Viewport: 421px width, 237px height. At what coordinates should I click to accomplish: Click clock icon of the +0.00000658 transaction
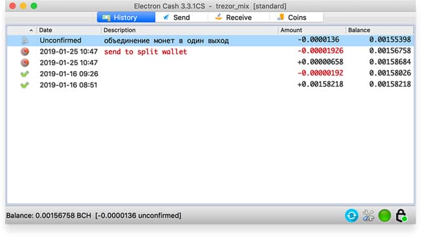pos(25,62)
